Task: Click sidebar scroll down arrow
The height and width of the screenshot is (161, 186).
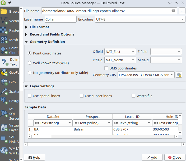Action: (x=21, y=159)
